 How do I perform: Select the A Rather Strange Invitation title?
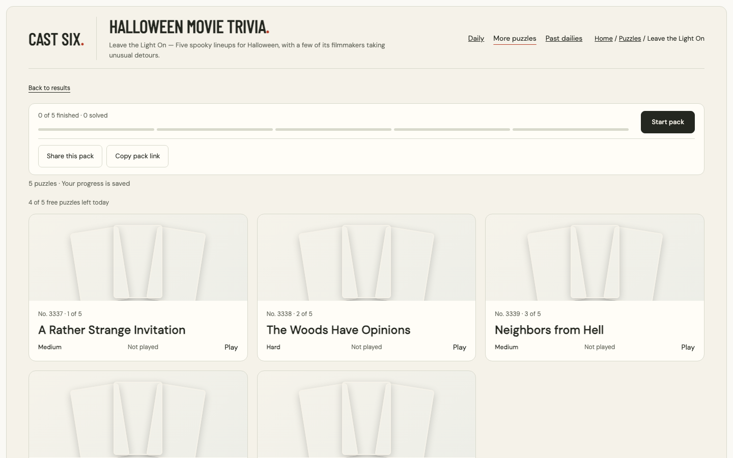click(x=112, y=330)
